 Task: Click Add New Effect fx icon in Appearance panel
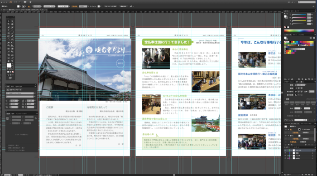293,144
